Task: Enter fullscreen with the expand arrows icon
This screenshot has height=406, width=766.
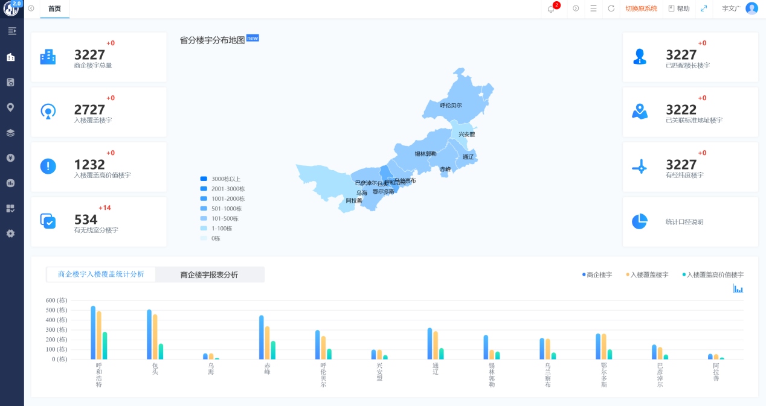Action: pyautogui.click(x=704, y=8)
